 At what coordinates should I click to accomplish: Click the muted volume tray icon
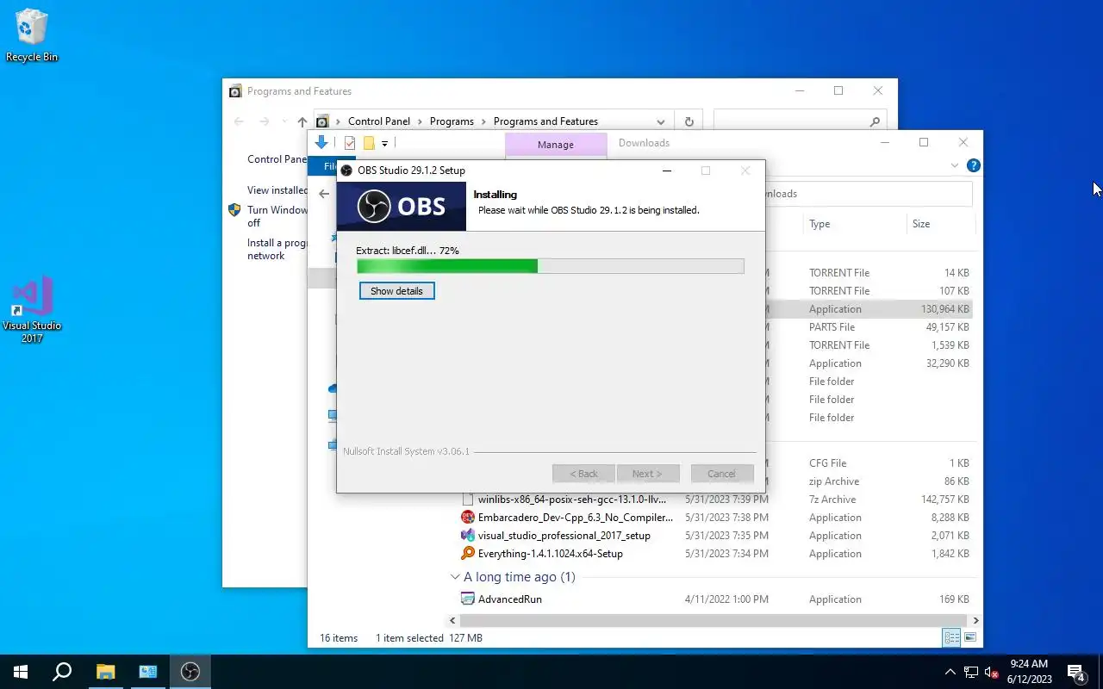(992, 672)
